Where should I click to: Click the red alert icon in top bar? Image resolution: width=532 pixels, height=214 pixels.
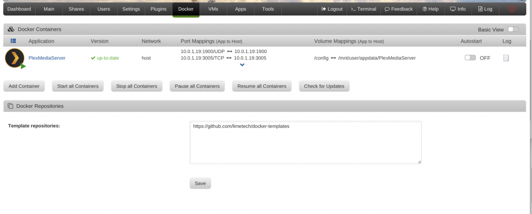(x=512, y=9)
